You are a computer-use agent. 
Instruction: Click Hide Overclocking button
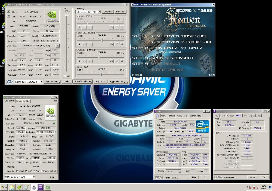click(52, 82)
